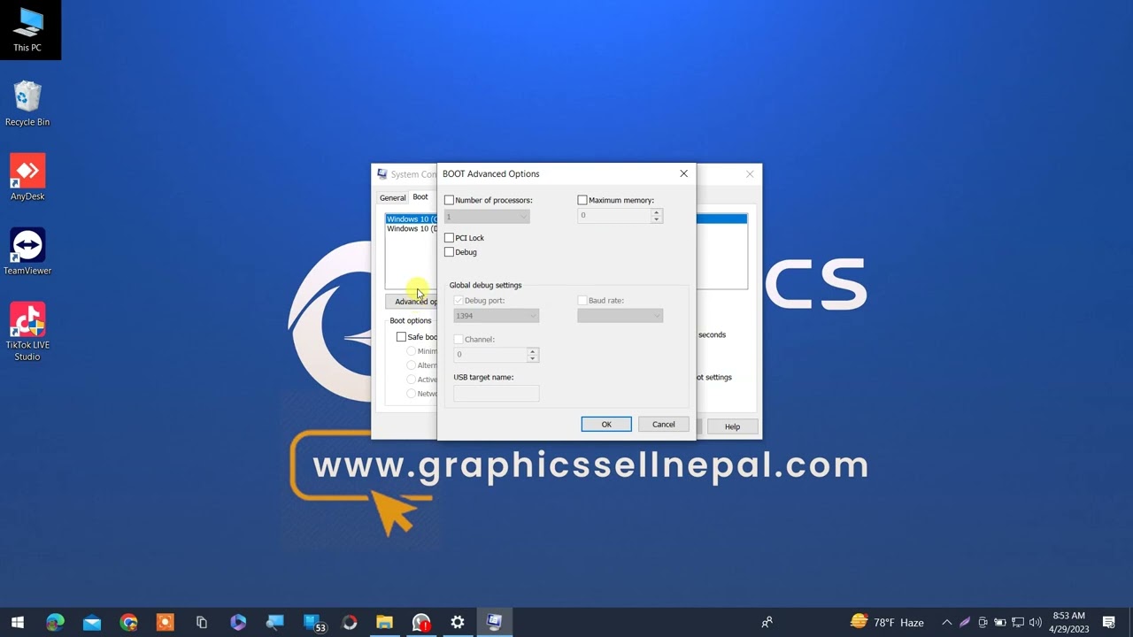This screenshot has width=1133, height=637.
Task: Open This PC desktop icon
Action: pyautogui.click(x=27, y=29)
